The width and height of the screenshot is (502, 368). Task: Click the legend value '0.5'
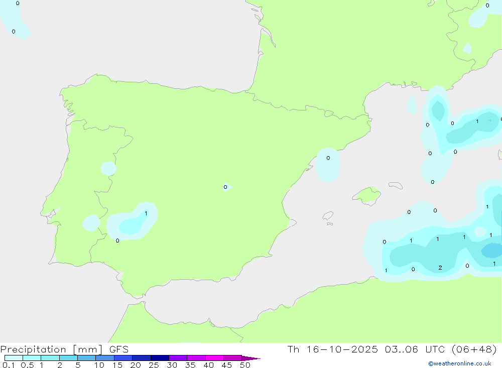(27, 365)
